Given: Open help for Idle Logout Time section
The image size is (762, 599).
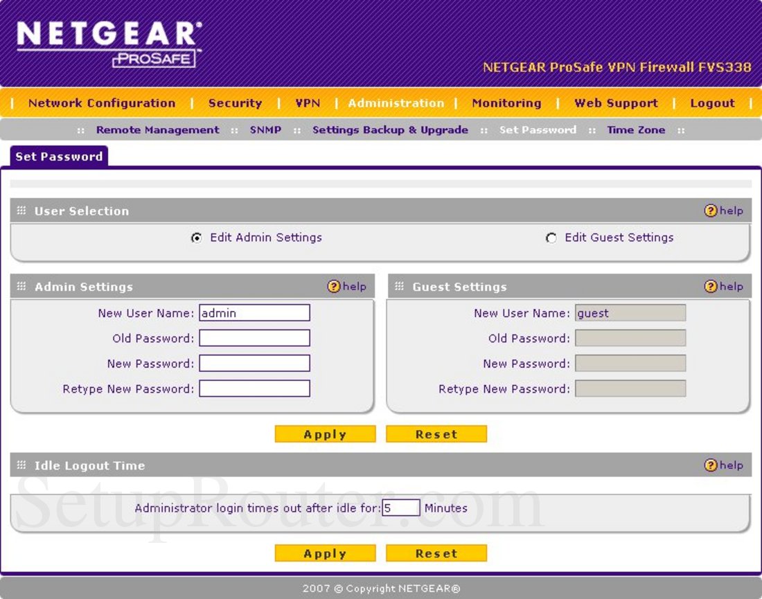Looking at the screenshot, I should pos(724,465).
